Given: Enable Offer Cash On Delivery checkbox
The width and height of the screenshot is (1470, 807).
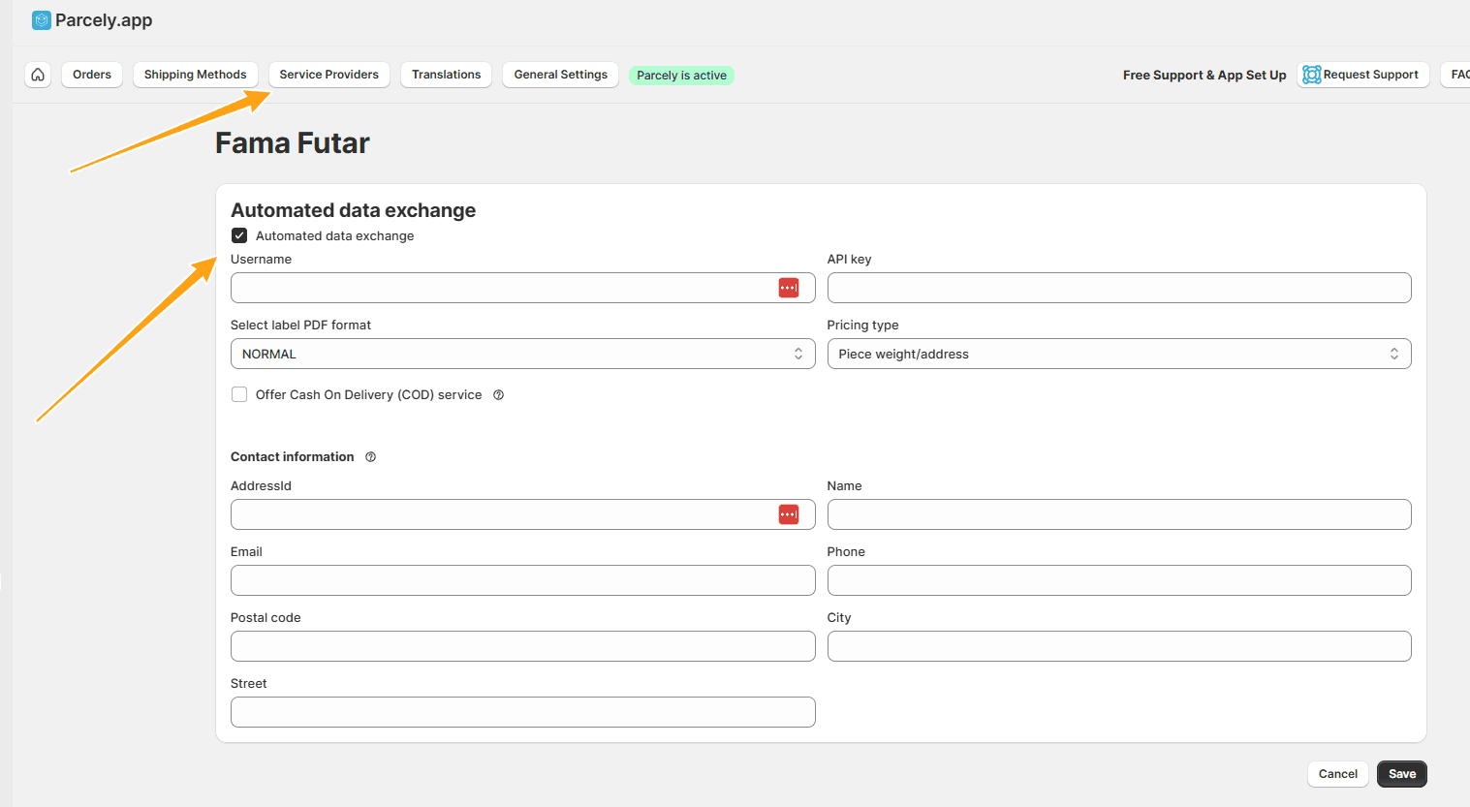Looking at the screenshot, I should click(239, 394).
